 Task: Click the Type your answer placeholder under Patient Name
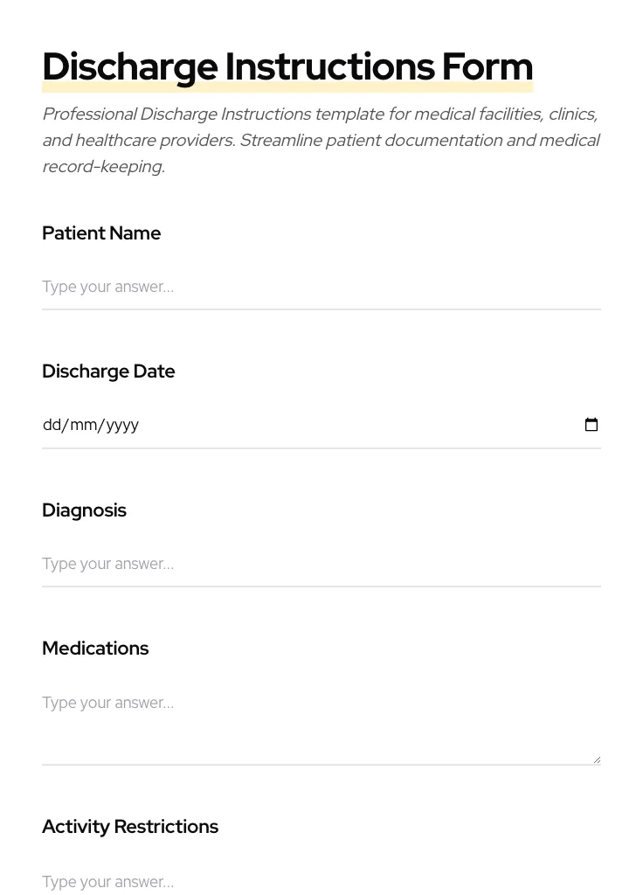107,287
